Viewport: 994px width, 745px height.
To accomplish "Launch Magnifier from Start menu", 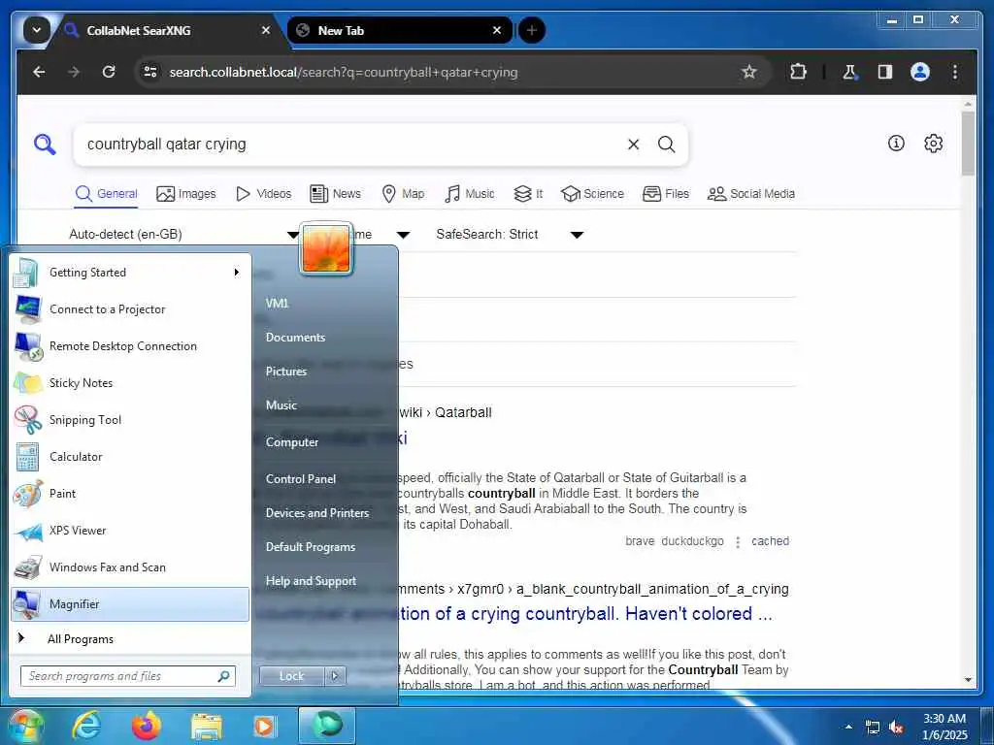I will tap(130, 604).
